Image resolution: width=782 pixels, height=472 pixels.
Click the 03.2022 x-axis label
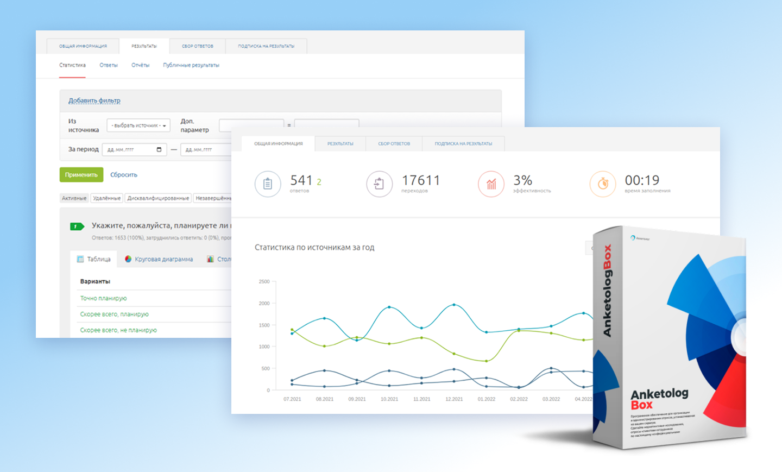coord(551,399)
